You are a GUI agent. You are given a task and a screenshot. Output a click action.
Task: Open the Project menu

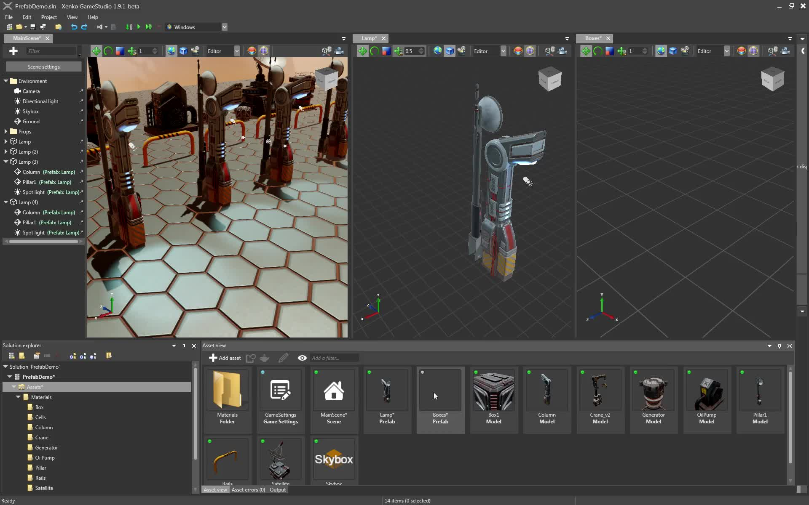48,17
